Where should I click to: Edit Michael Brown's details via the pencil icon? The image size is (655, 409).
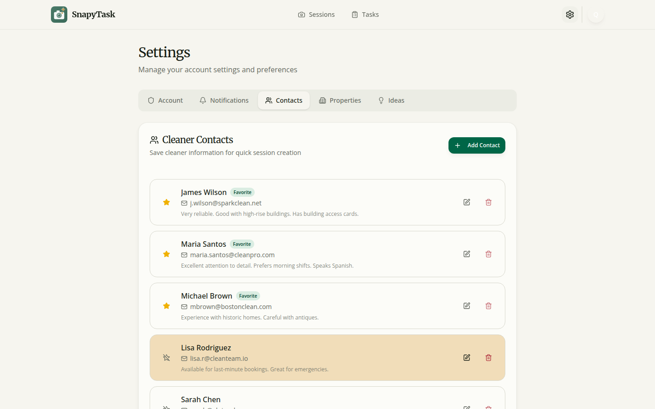tap(466, 306)
